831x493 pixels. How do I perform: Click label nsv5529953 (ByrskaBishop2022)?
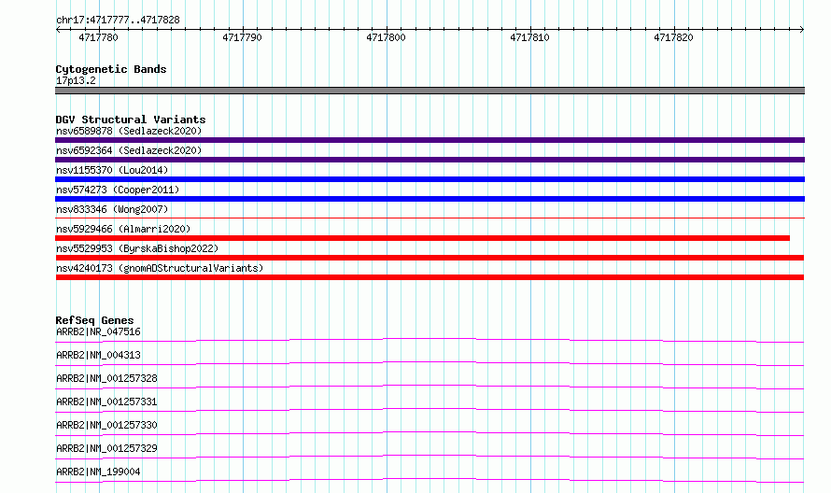[137, 248]
